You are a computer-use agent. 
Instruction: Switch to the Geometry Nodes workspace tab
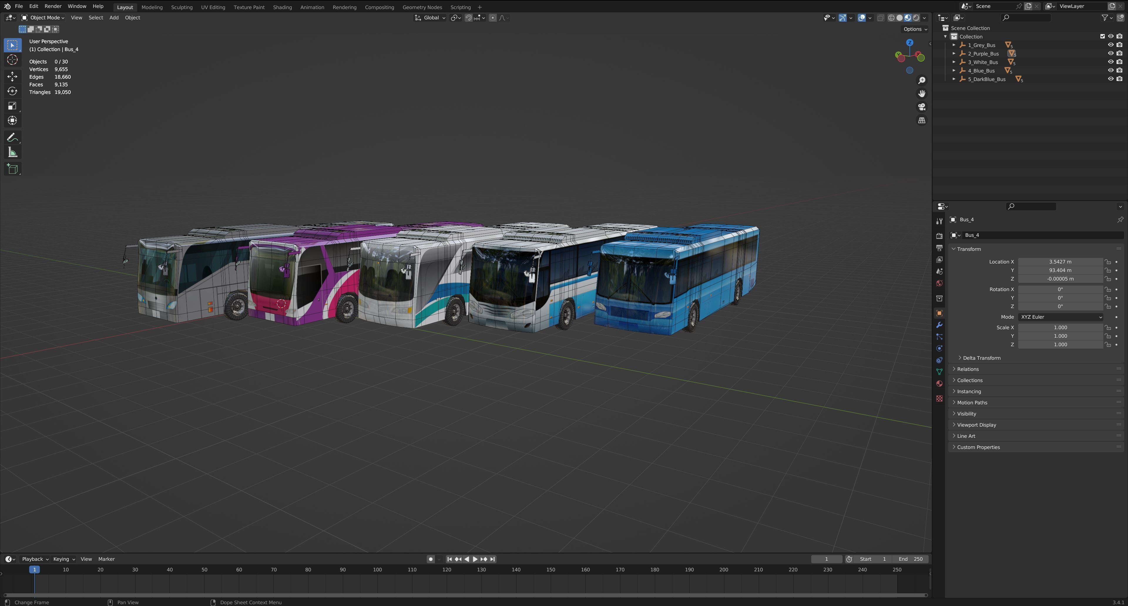click(x=422, y=7)
